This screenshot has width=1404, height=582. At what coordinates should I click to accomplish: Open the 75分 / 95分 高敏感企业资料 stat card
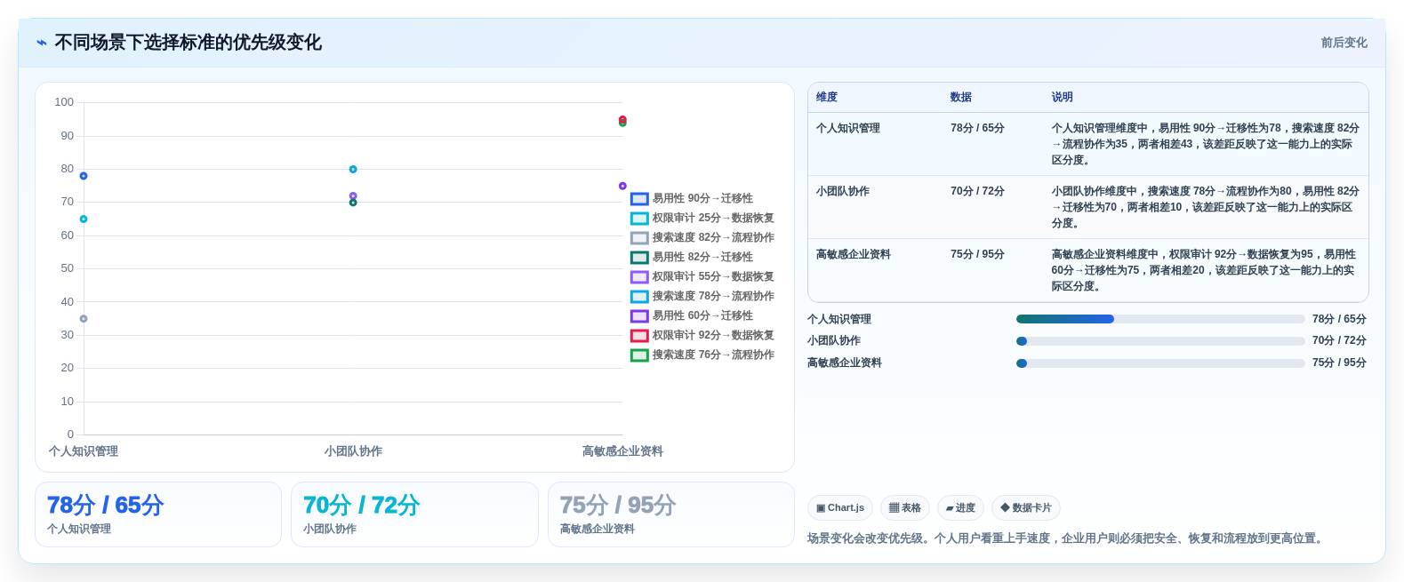(x=671, y=514)
